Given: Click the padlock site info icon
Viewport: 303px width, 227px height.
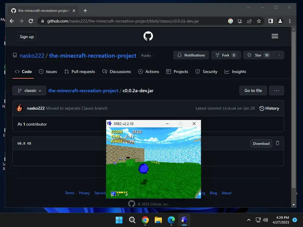Looking at the screenshot, I should click(x=43, y=21).
